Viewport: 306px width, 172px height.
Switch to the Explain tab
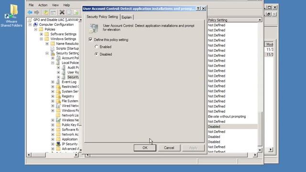point(127,17)
